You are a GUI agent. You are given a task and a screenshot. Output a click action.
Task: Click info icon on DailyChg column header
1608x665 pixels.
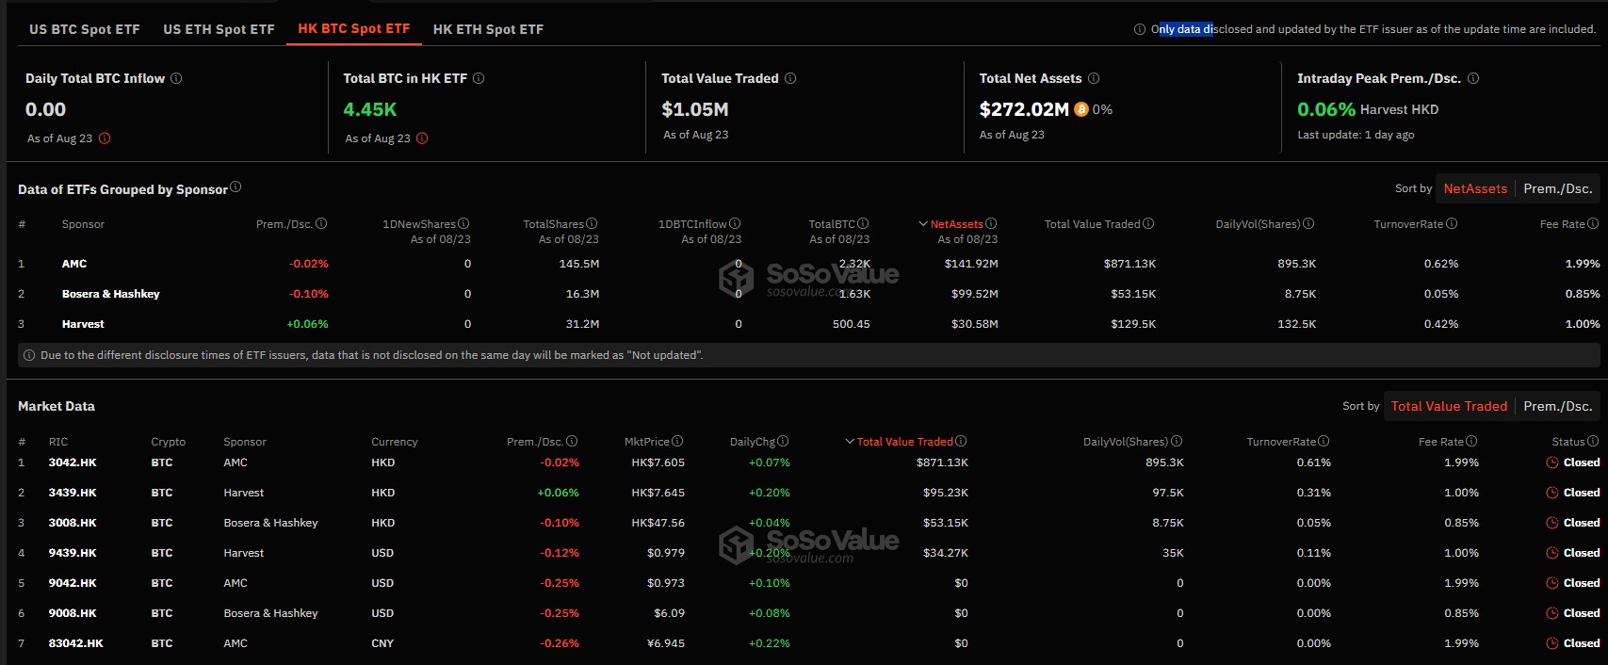point(783,441)
